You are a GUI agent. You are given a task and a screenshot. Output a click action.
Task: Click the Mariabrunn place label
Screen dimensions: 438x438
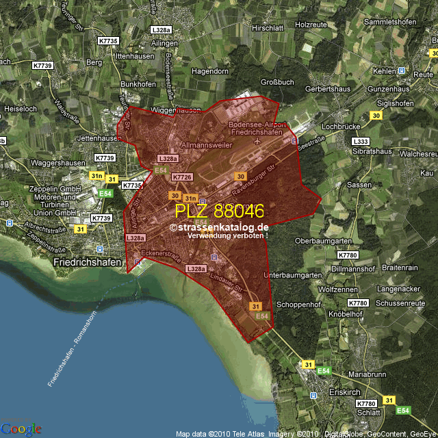tap(368, 375)
